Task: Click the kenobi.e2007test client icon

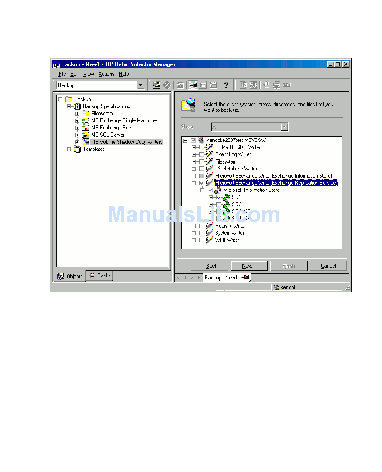Action: click(x=201, y=140)
